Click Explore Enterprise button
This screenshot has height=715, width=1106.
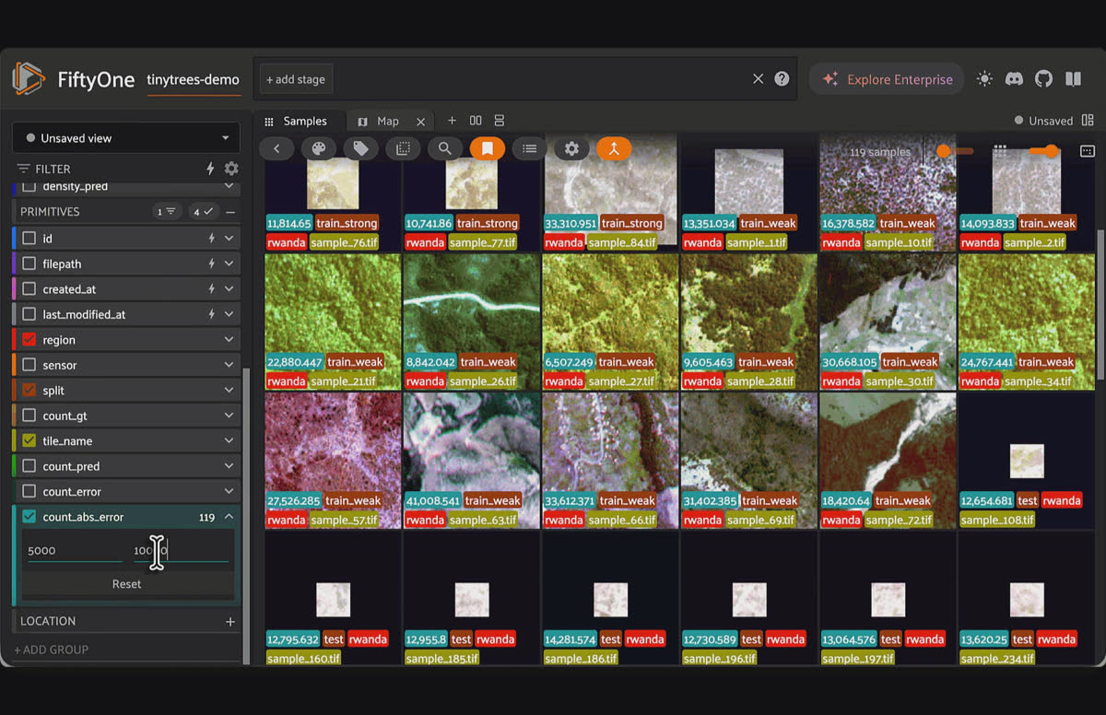click(x=887, y=79)
